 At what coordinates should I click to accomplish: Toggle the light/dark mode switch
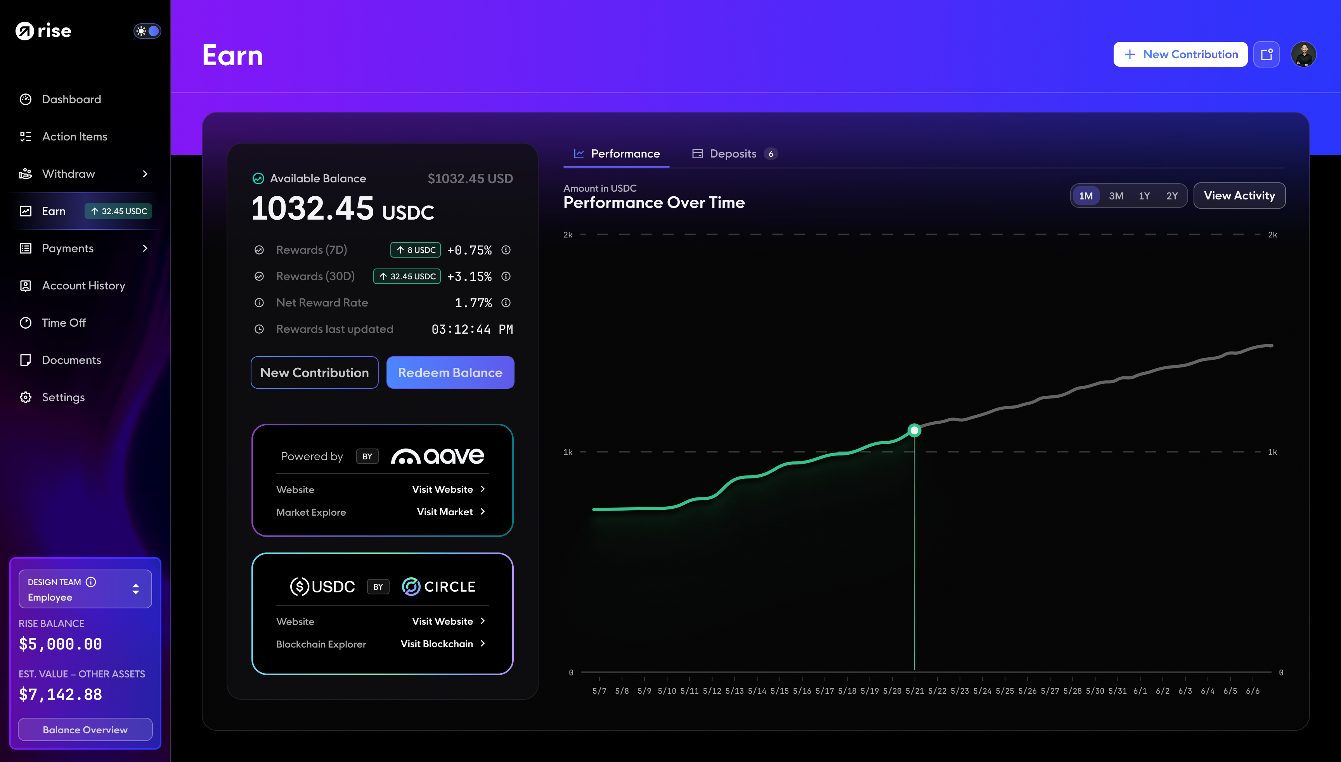point(147,31)
